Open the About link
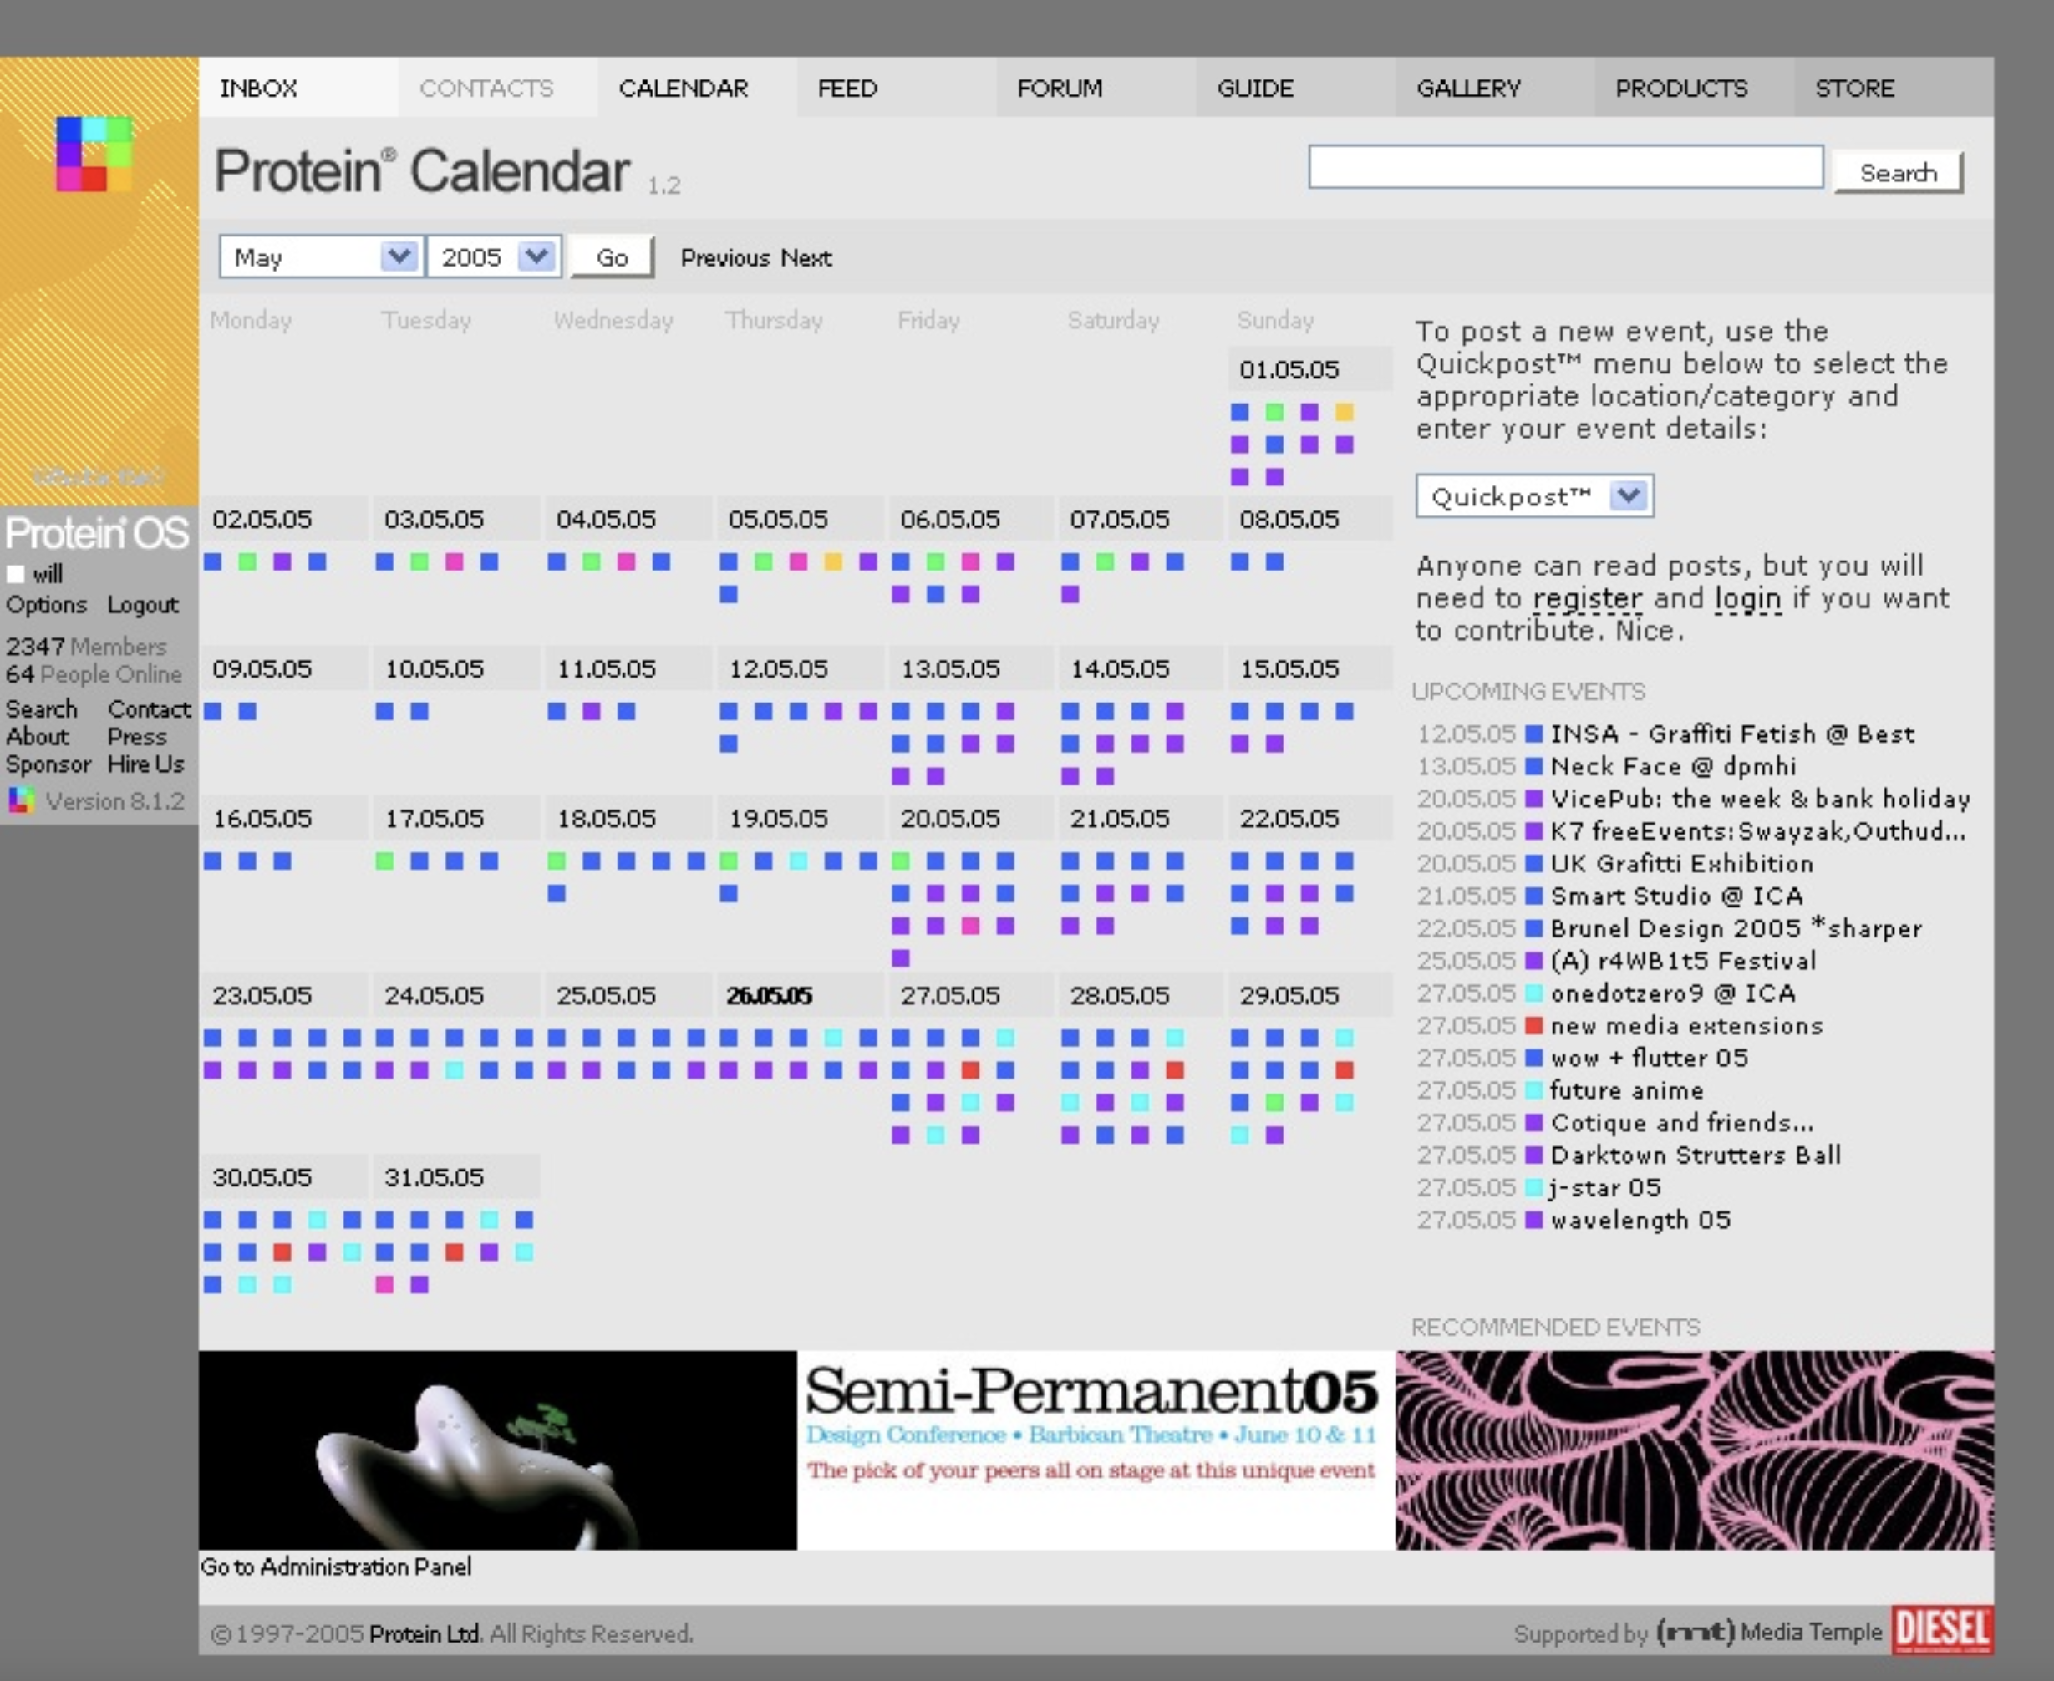 (38, 736)
